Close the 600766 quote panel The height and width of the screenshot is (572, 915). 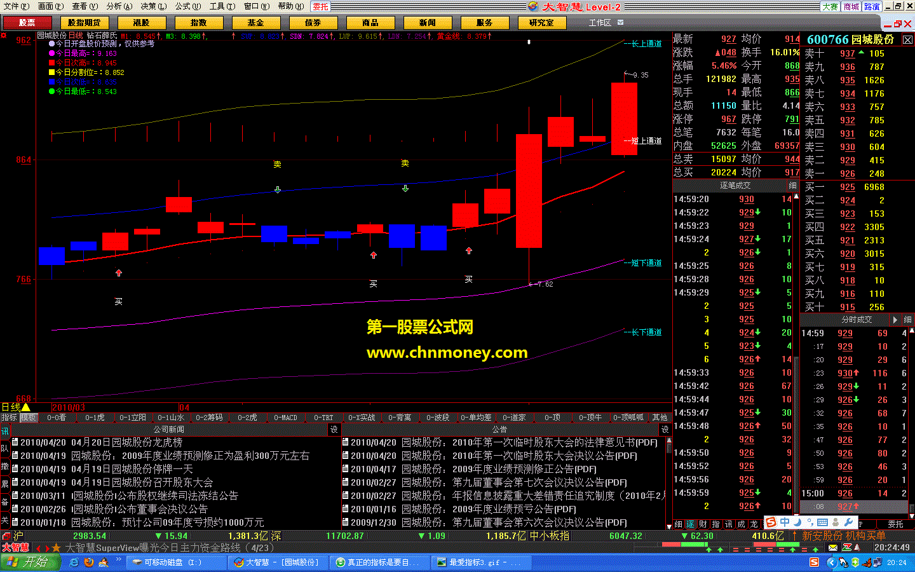point(907,39)
